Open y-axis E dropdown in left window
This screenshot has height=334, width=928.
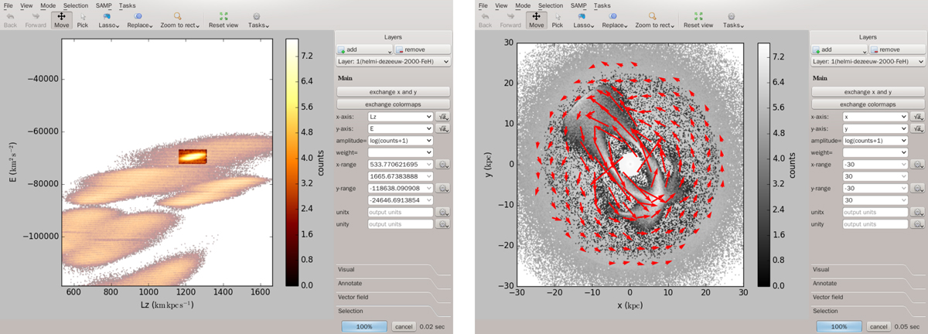400,128
